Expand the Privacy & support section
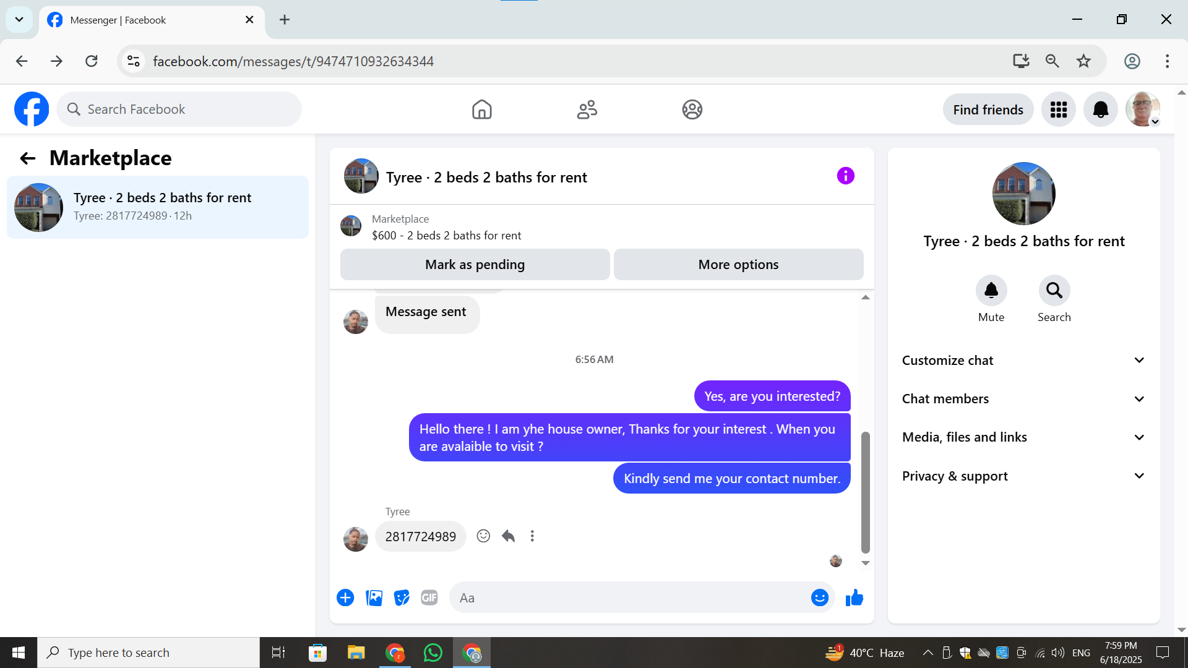The width and height of the screenshot is (1188, 668). coord(1023,476)
